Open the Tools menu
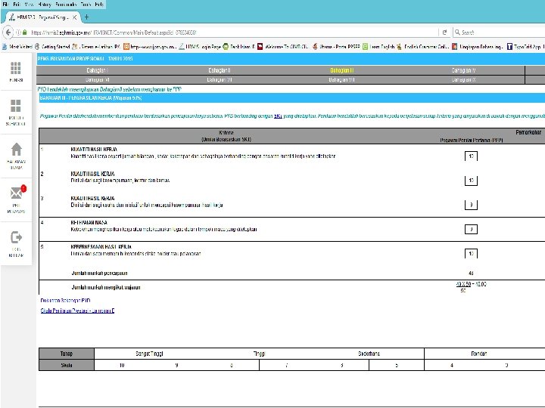 pyautogui.click(x=86, y=5)
